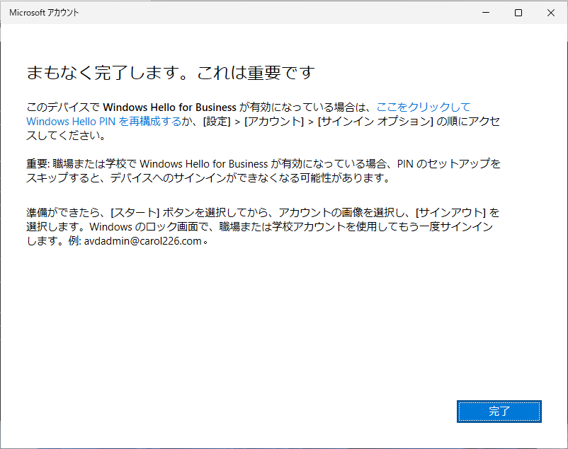The height and width of the screenshot is (449, 568).
Task: Maximize the Microsoft アカウント window
Action: click(518, 13)
